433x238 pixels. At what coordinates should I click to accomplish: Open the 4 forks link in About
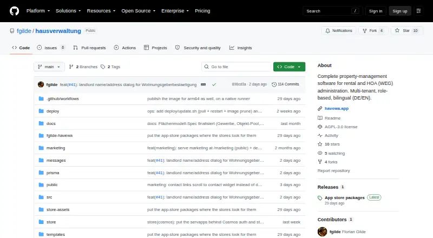[x=331, y=162]
